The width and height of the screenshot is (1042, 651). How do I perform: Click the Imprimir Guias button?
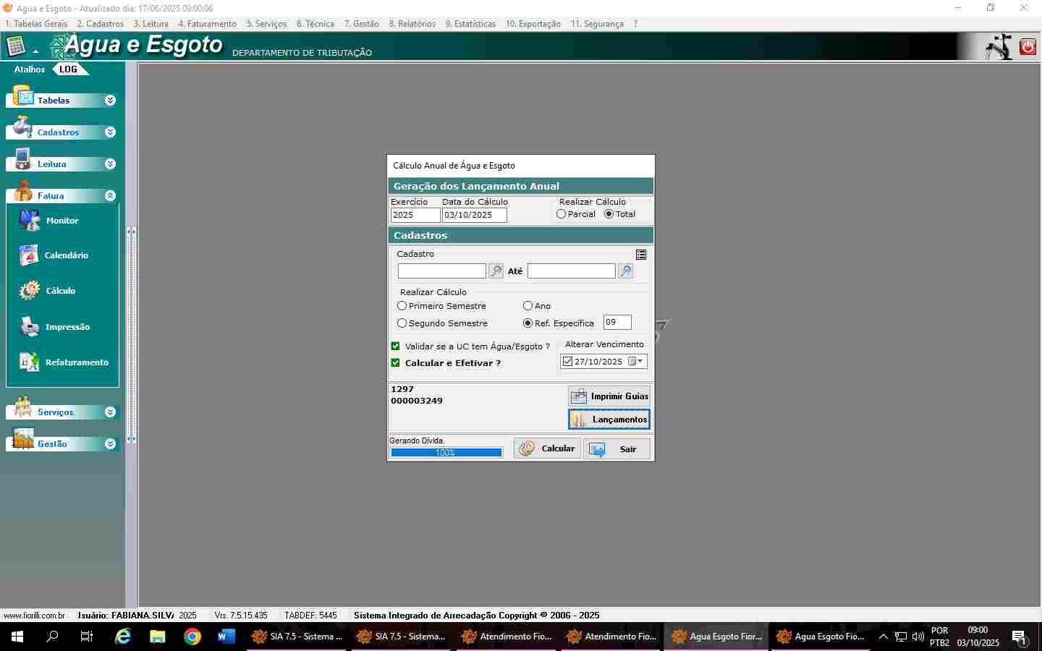609,396
